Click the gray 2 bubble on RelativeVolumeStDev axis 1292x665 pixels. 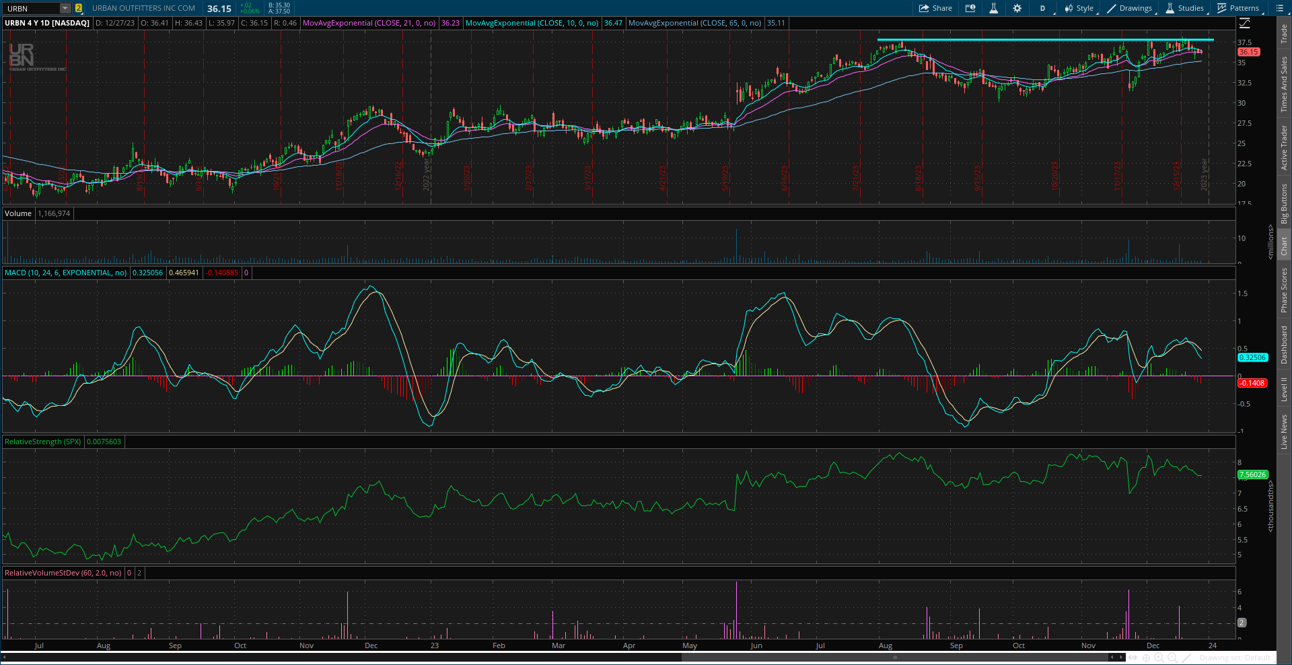[1242, 623]
